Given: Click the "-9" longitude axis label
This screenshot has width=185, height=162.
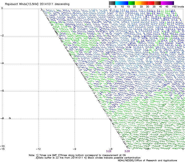Looking at the screenshot, I should (x=74, y=149).
